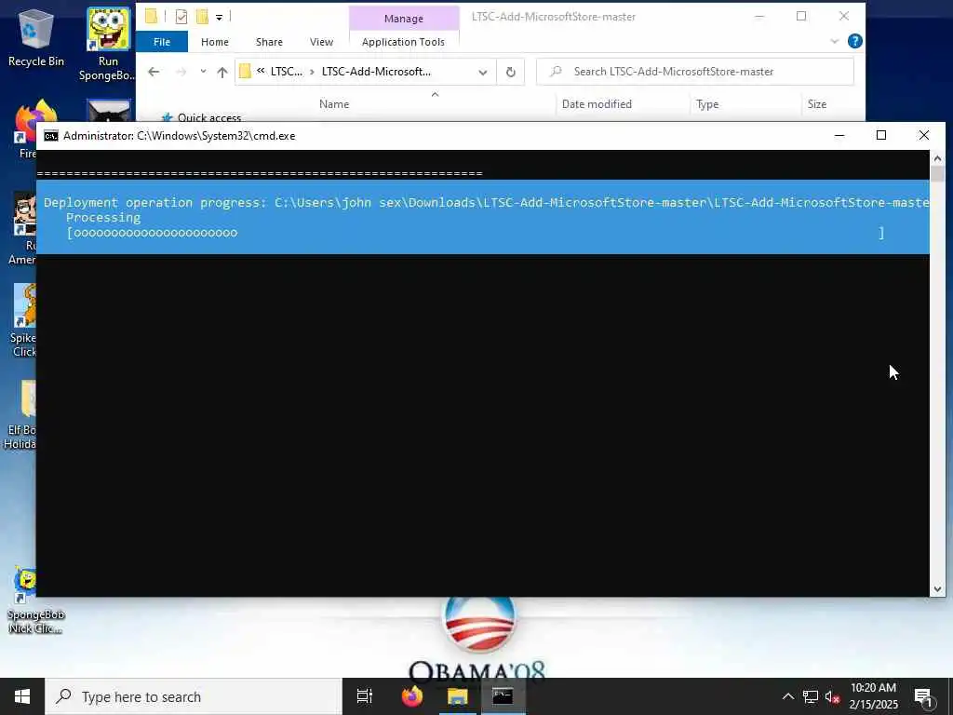The width and height of the screenshot is (953, 715).
Task: Switch to the Home ribbon tab
Action: click(215, 42)
